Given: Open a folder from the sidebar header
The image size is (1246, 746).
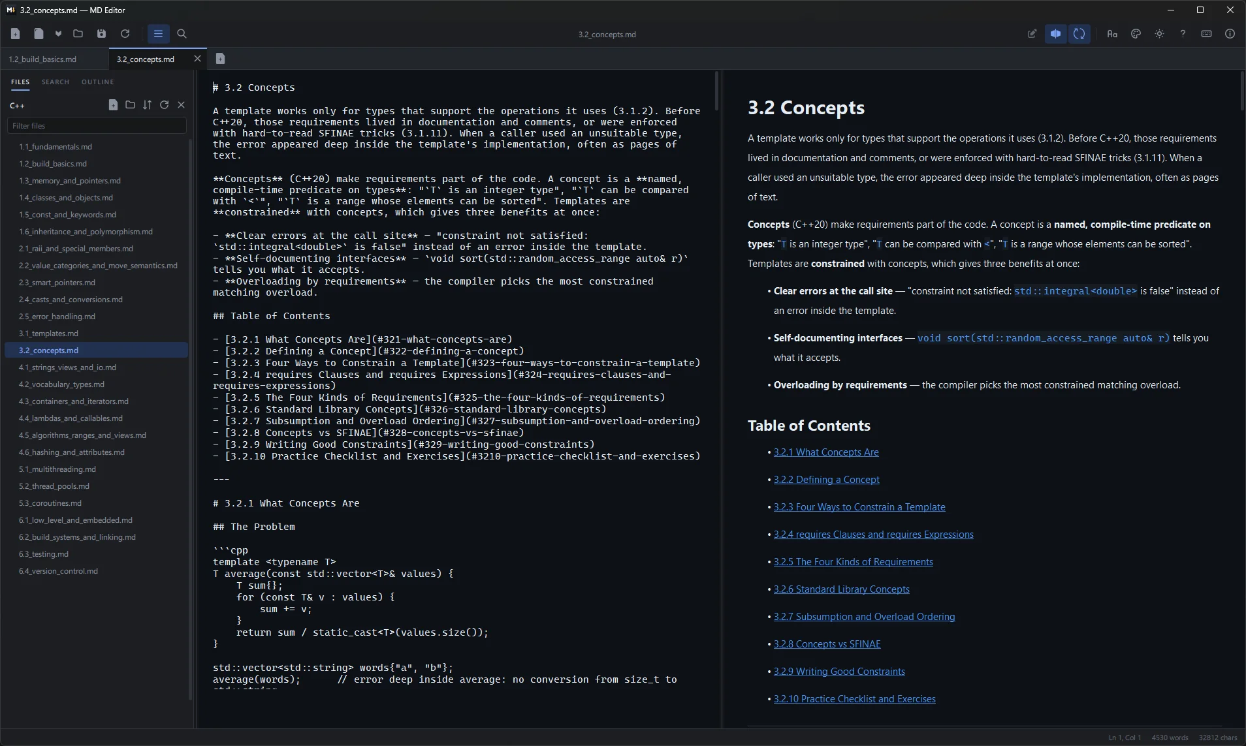Looking at the screenshot, I should (x=130, y=105).
